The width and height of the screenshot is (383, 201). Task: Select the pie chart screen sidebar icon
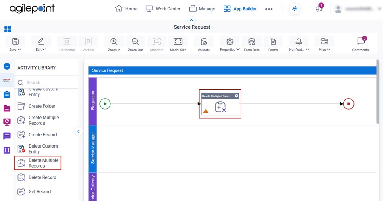pos(7,122)
